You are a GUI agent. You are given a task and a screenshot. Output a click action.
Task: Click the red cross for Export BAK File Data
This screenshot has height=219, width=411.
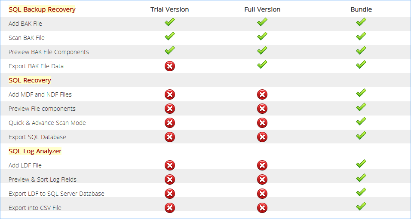pyautogui.click(x=169, y=66)
